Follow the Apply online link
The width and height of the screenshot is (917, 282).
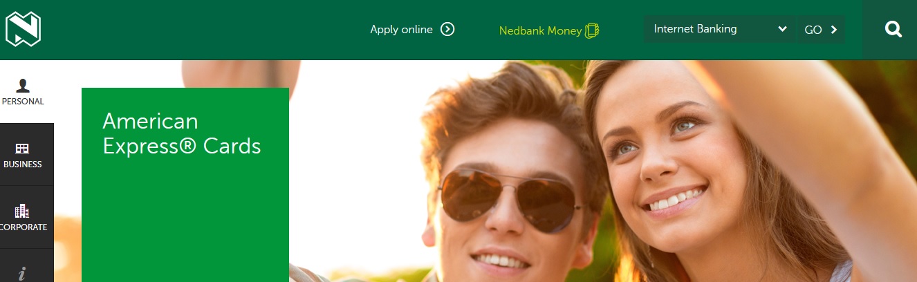click(x=402, y=29)
